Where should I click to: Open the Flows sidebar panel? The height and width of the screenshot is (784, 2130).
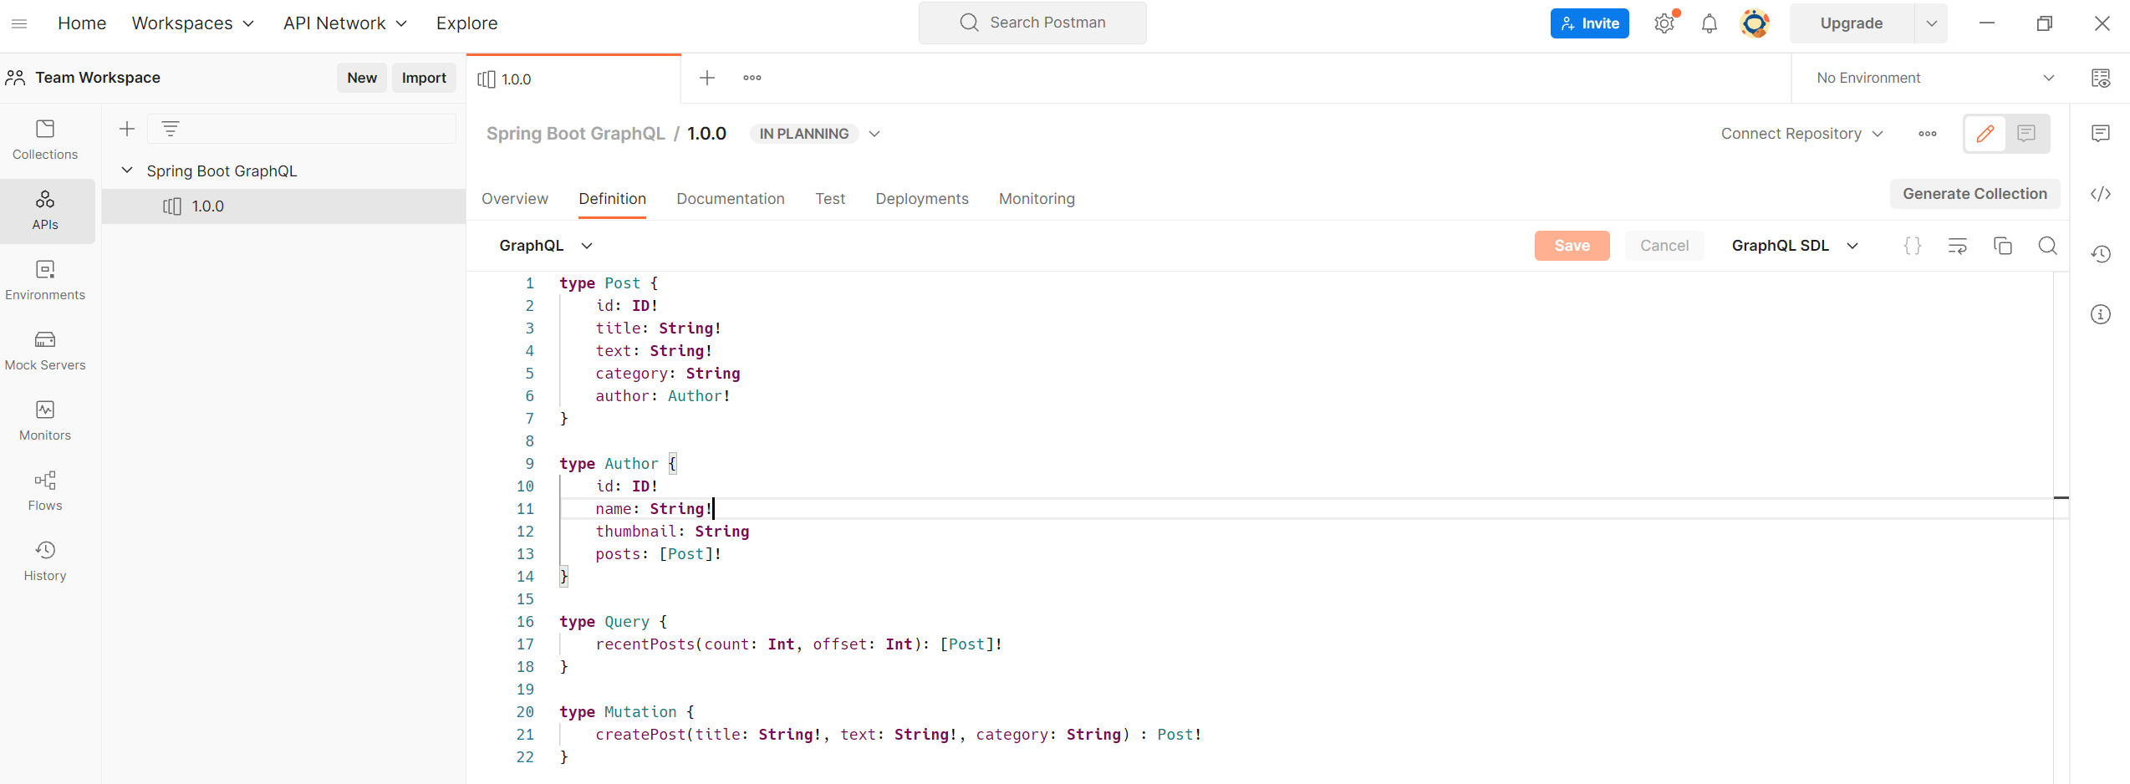pyautogui.click(x=45, y=491)
